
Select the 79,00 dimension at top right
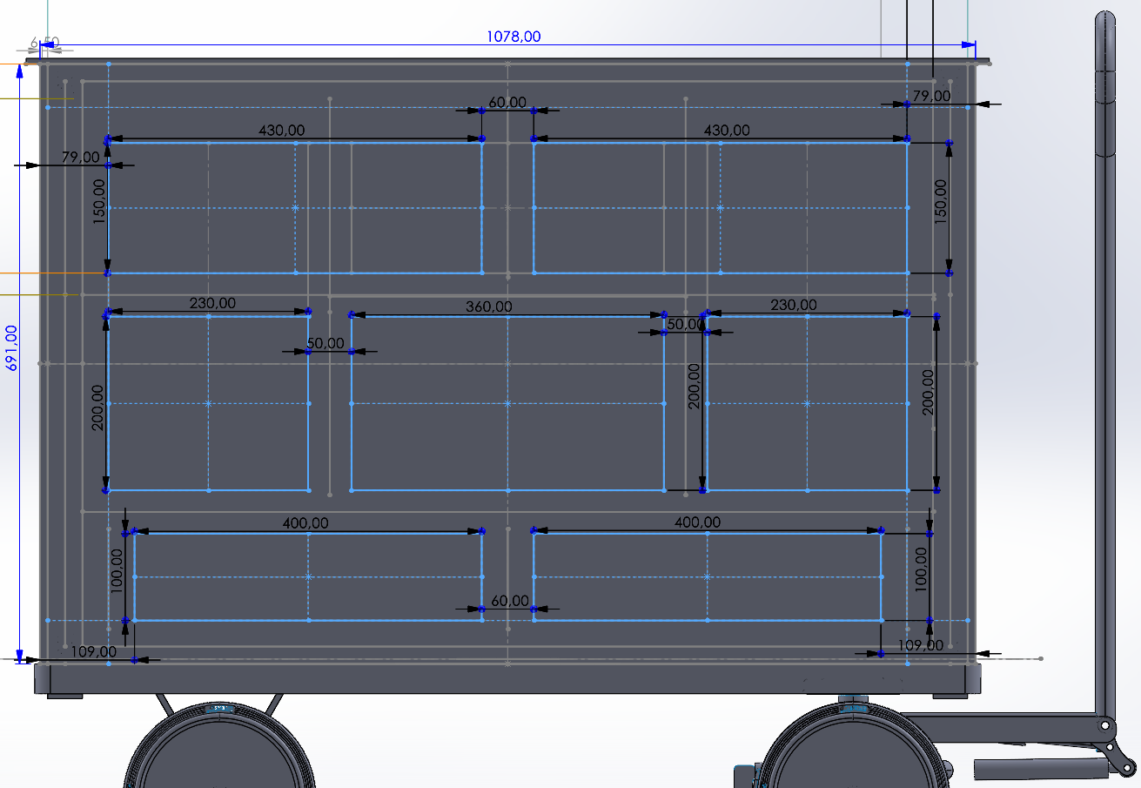click(x=931, y=96)
